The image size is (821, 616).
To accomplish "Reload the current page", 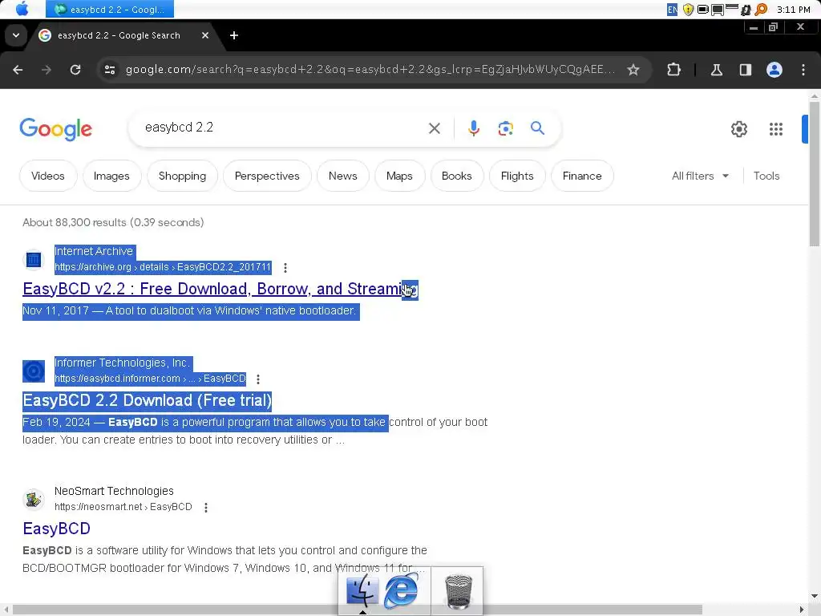I will (75, 70).
